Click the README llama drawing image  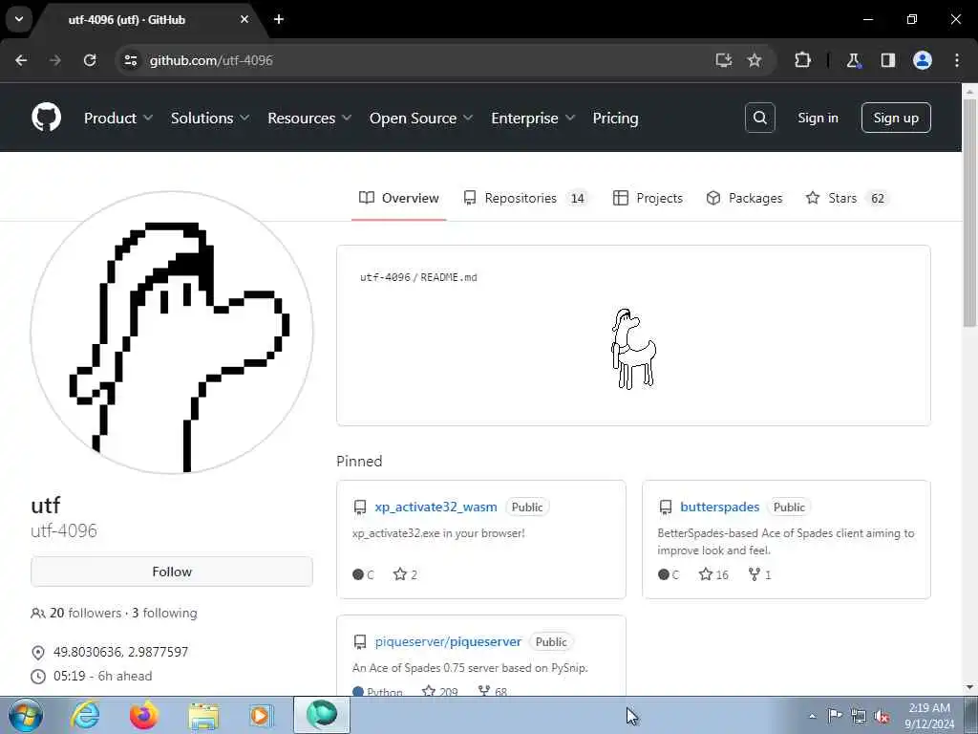point(633,349)
